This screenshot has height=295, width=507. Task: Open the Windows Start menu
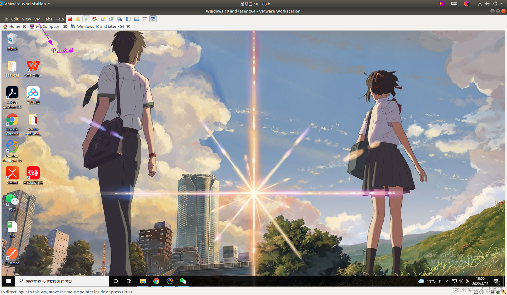(8, 281)
